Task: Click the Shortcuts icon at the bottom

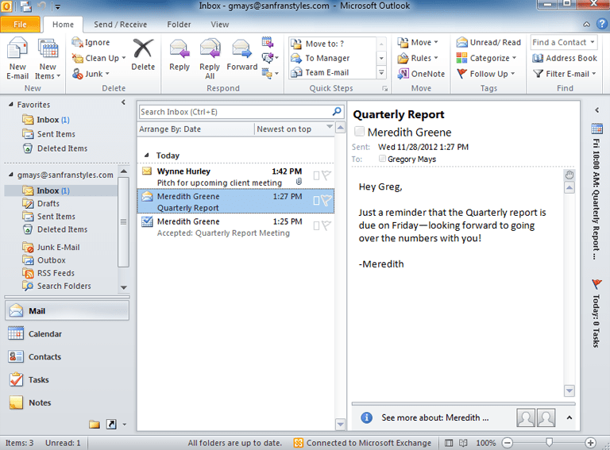Action: tap(111, 425)
